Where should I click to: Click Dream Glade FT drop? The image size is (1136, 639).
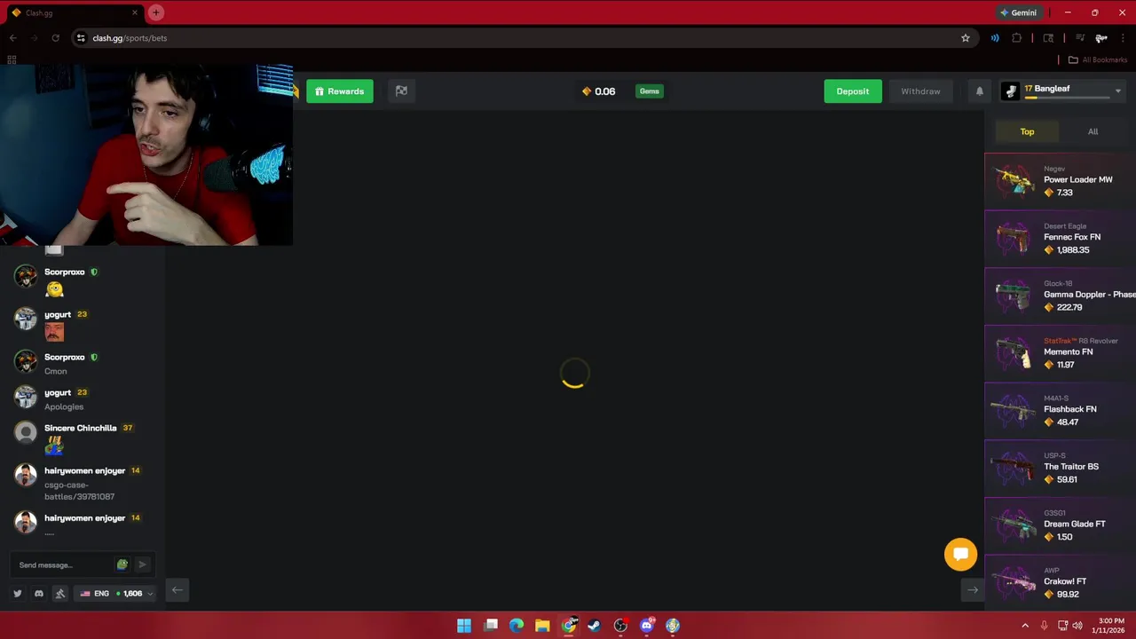[1061, 525]
